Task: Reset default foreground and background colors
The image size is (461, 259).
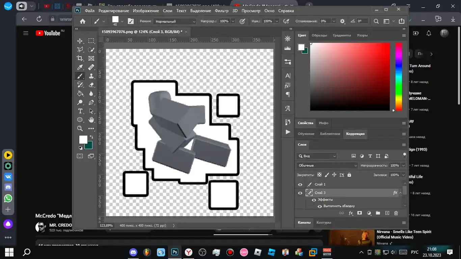Action: [80, 148]
